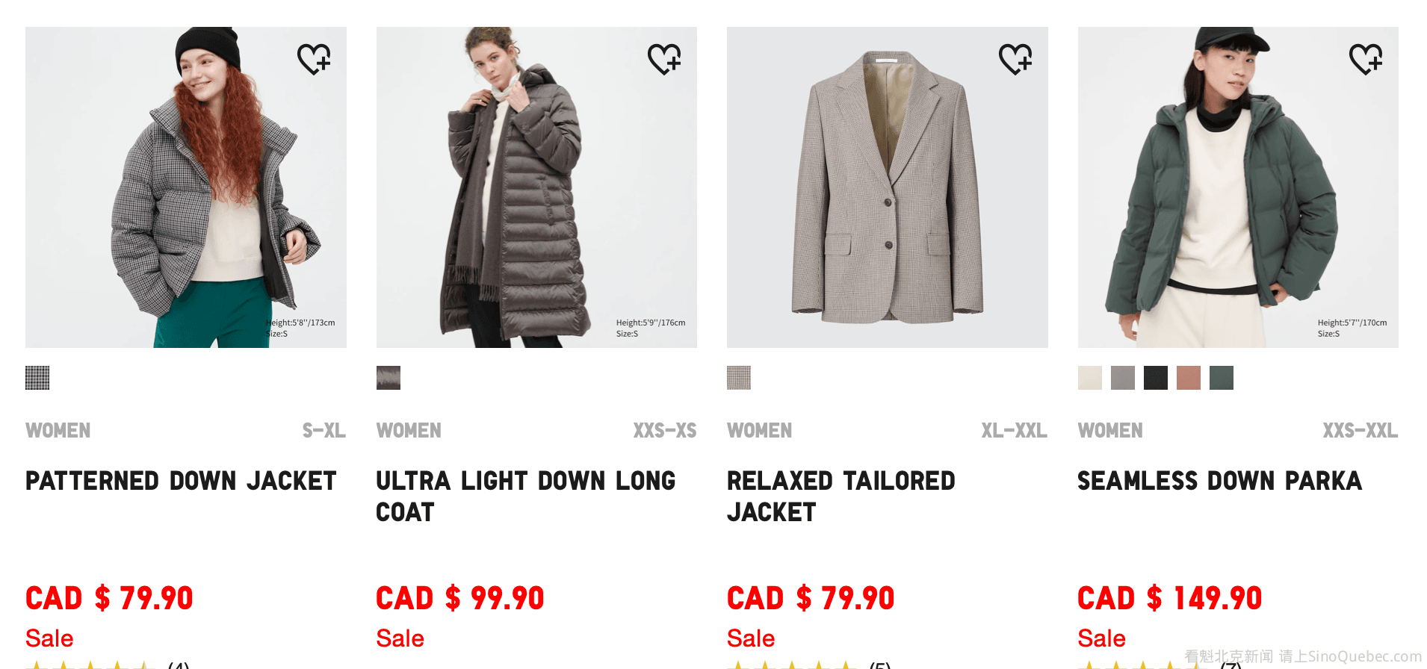Select brown swatch for Ultra Light Down Coat
The width and height of the screenshot is (1427, 669).
tap(389, 378)
